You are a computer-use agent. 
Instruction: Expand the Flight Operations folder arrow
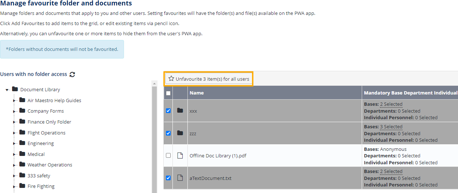pyautogui.click(x=15, y=133)
